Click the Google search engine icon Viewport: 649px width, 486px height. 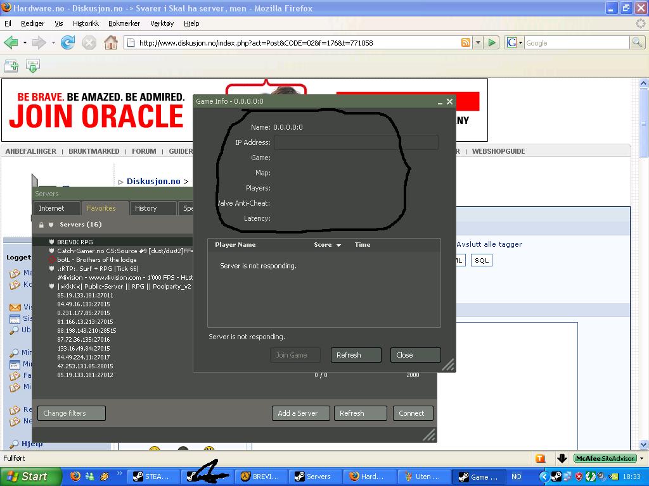[x=512, y=42]
